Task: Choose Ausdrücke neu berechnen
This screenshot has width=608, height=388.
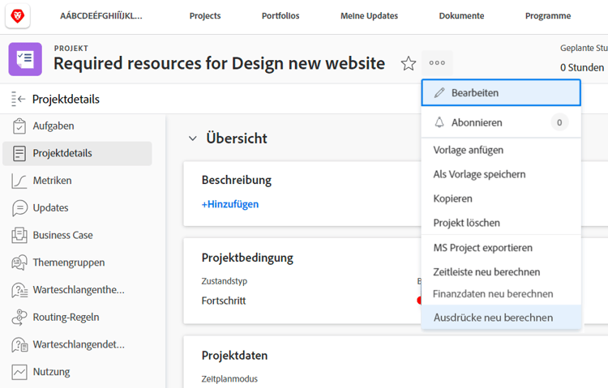Action: 501,318
